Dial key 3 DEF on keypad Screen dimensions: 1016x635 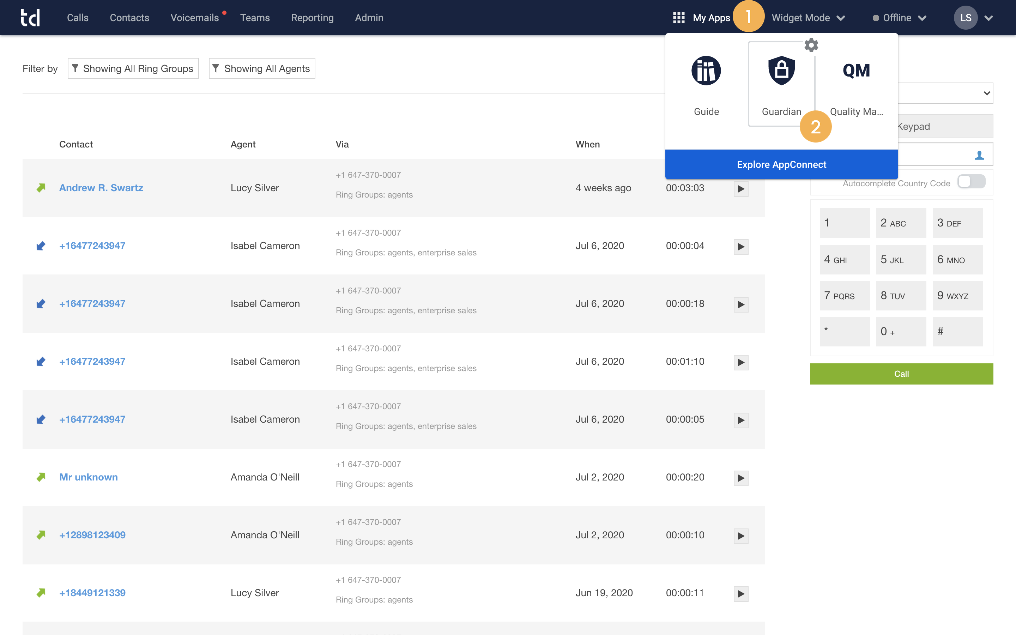coord(958,223)
